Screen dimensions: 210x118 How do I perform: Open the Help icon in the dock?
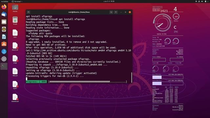click(4, 51)
